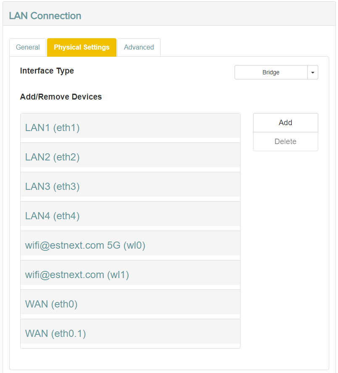Switch to the Advanced tab

(139, 47)
